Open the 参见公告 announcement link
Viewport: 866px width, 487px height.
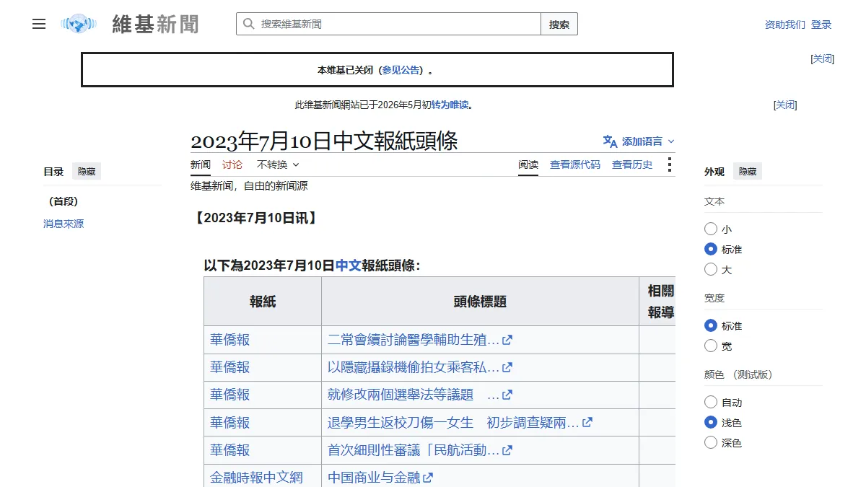(401, 70)
